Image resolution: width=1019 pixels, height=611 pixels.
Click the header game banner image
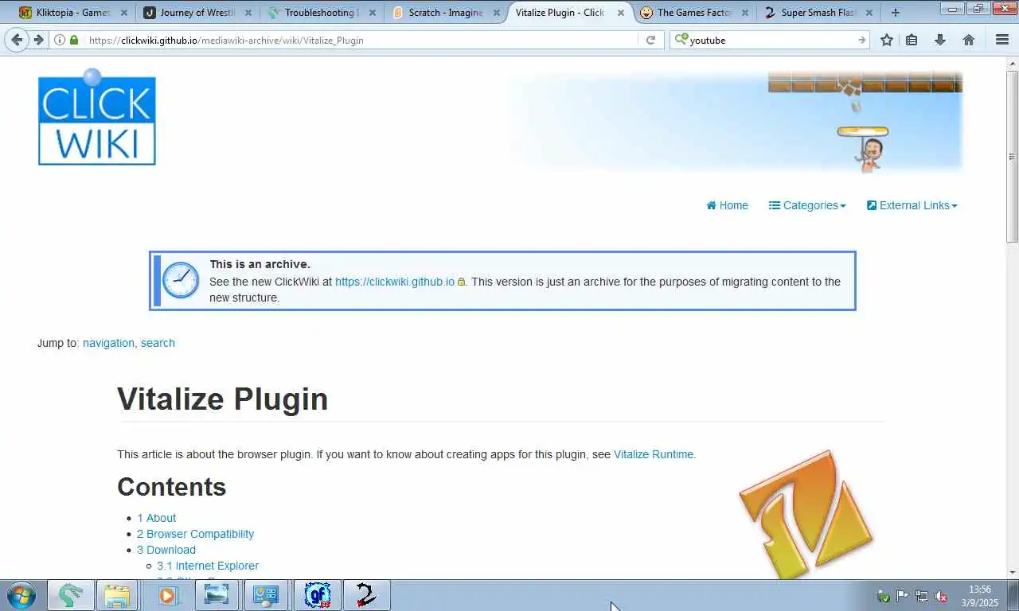pos(736,121)
